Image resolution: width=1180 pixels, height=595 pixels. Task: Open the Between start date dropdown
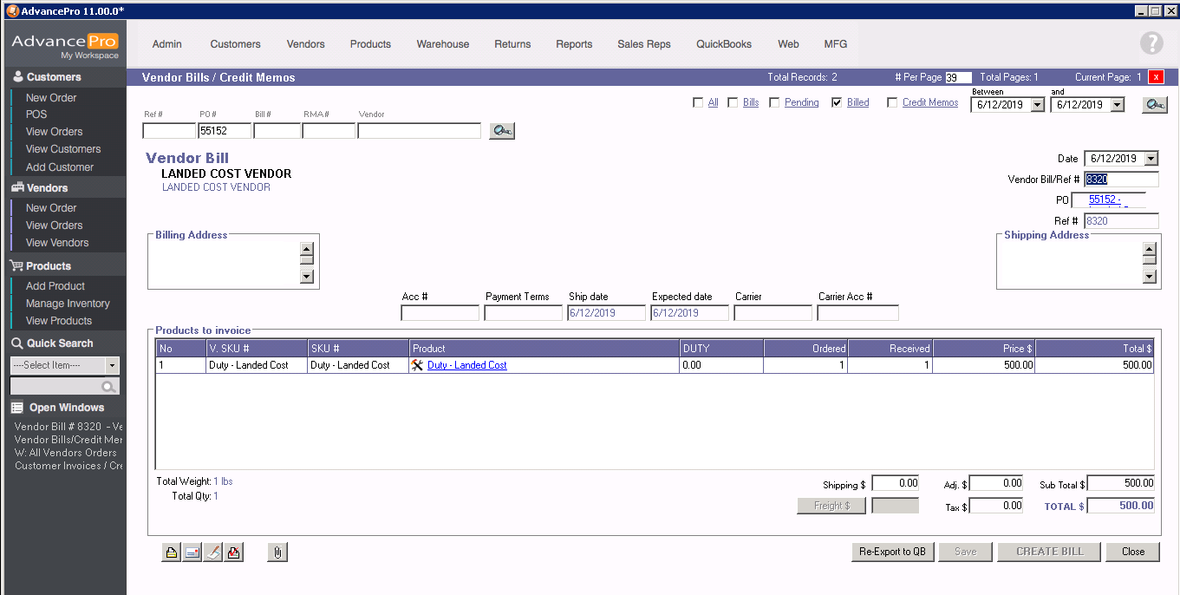coord(1037,105)
